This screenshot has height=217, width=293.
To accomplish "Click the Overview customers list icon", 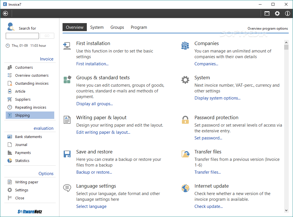I will 10,75.
